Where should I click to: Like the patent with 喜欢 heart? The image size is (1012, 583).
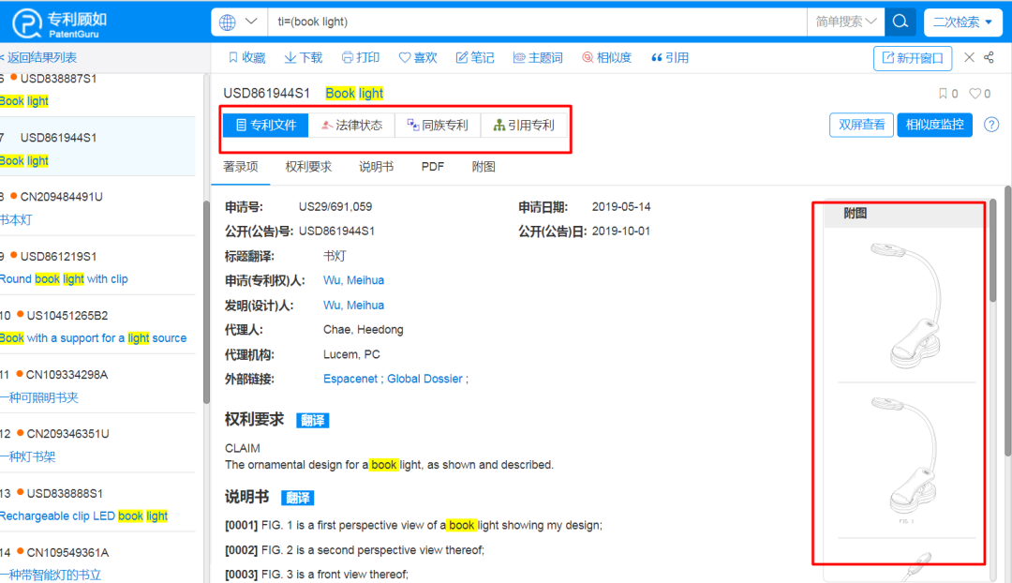418,58
